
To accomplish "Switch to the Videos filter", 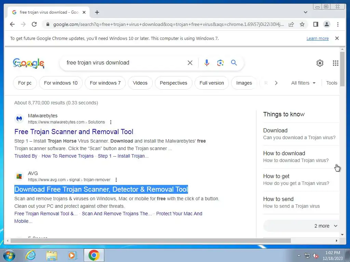I will coord(140,83).
